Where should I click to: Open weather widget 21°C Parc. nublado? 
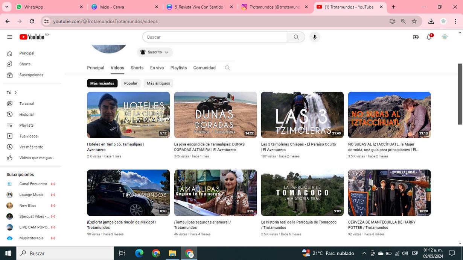tap(328, 253)
